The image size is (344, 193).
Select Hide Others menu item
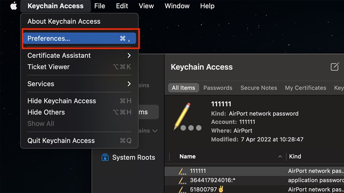click(x=80, y=112)
